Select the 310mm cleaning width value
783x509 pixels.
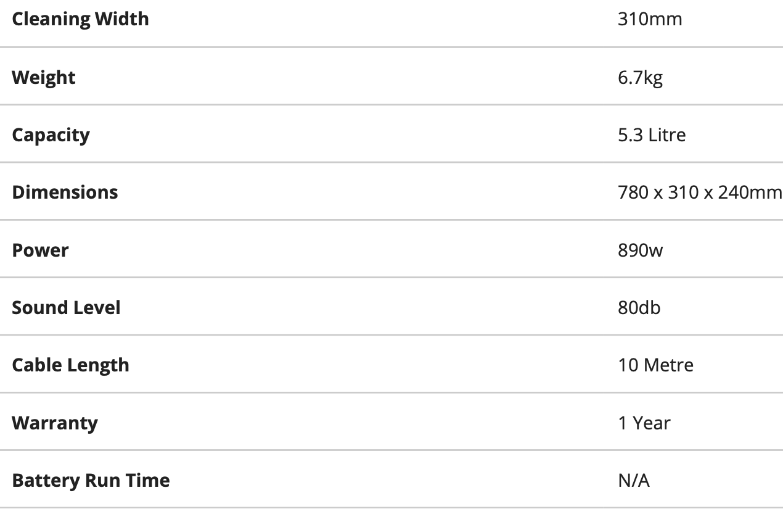click(x=650, y=19)
